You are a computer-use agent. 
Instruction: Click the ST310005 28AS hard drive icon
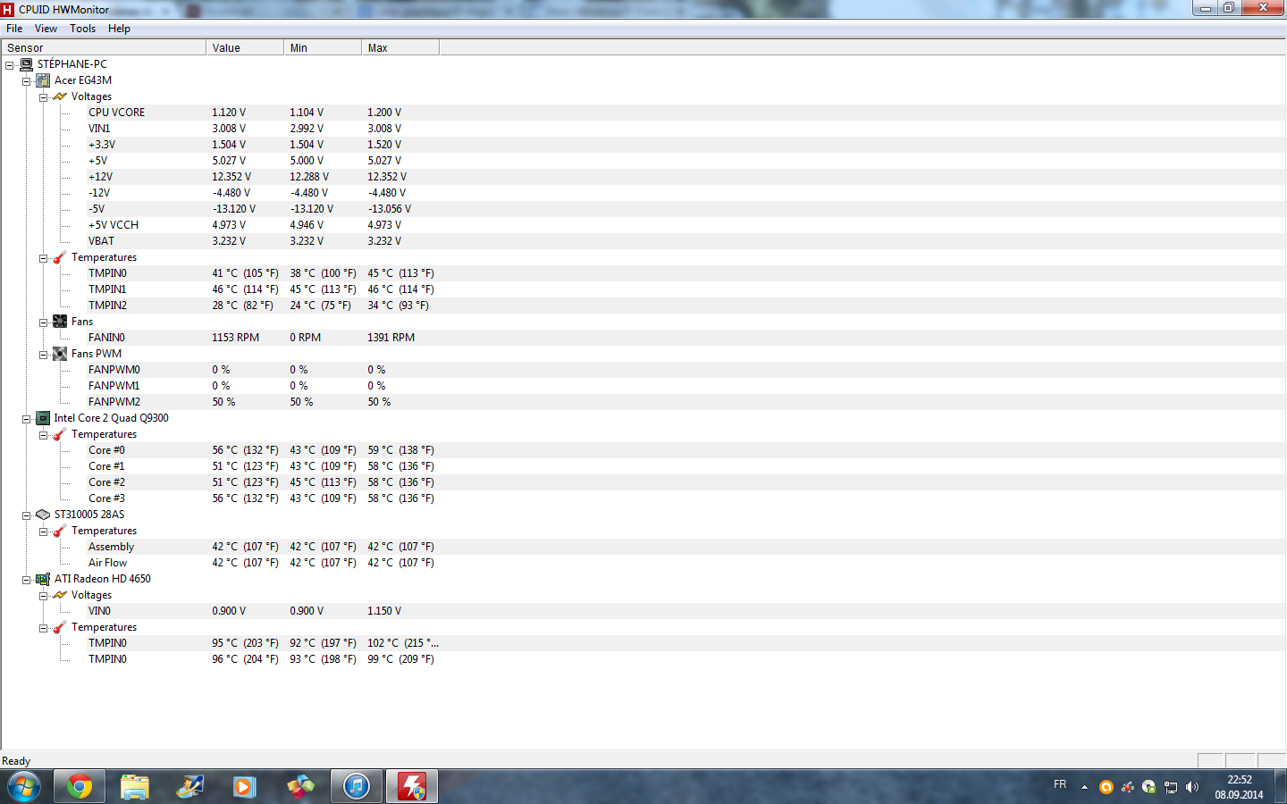pos(43,515)
